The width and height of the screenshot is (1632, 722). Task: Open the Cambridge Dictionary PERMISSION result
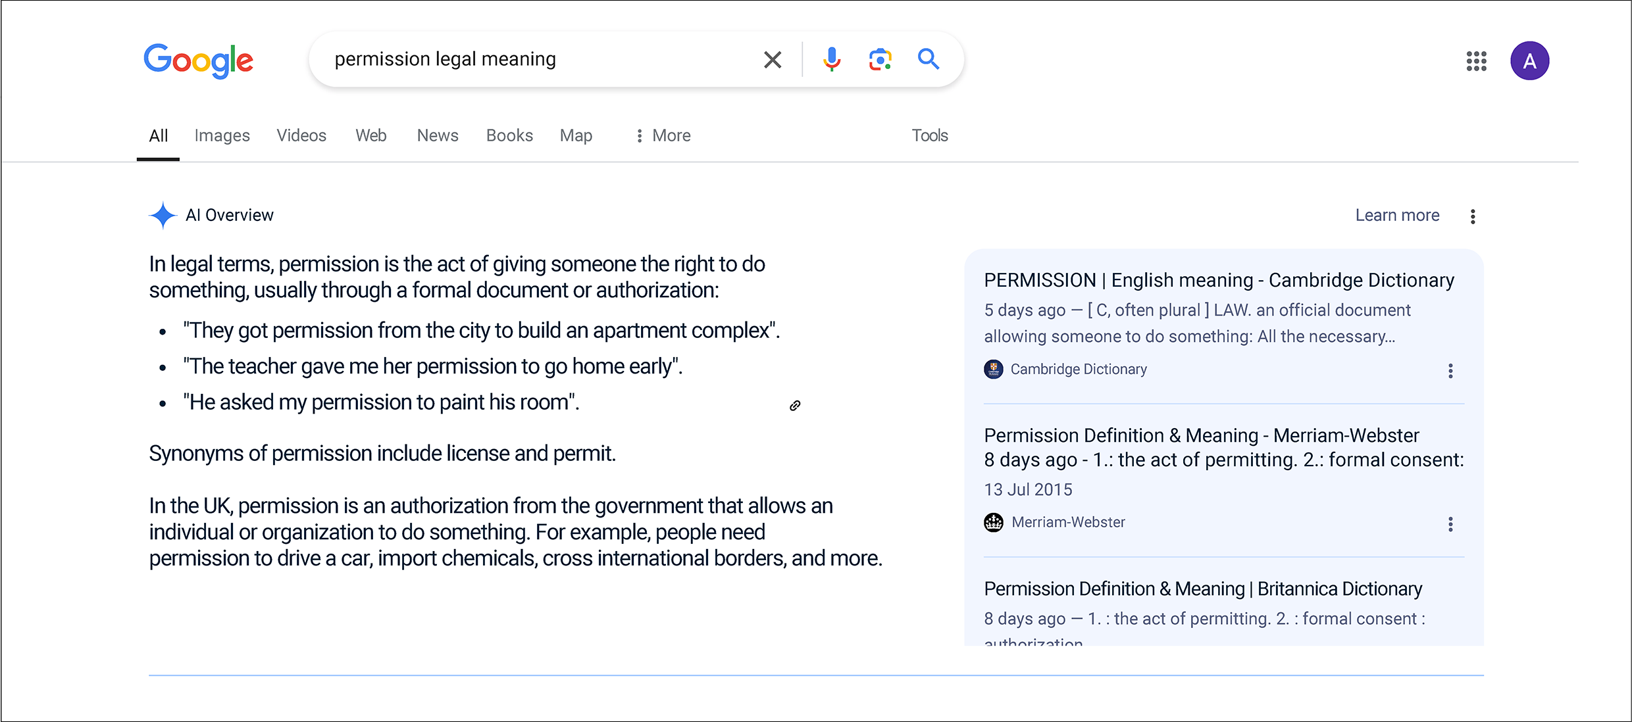1219,280
